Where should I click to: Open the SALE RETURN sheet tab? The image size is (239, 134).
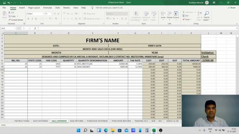[x=77, y=121]
